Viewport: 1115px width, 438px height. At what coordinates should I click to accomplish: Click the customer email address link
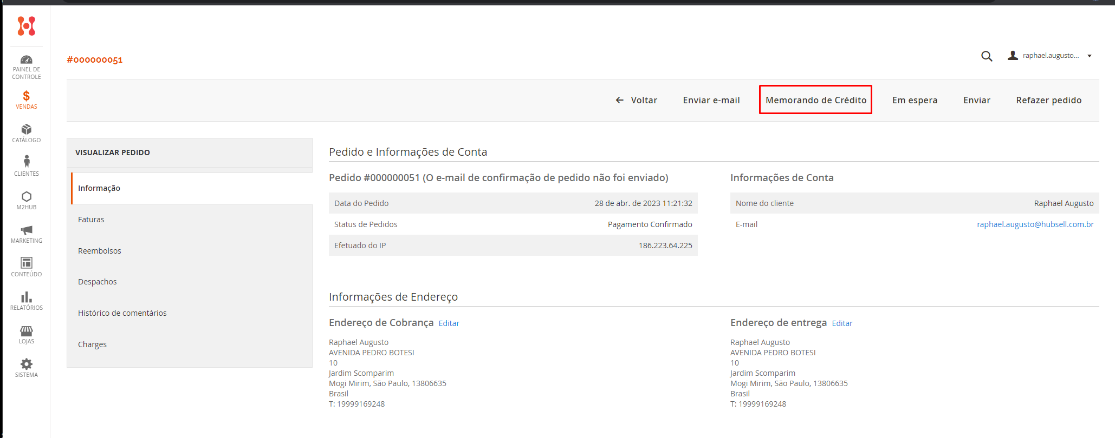tap(1035, 224)
